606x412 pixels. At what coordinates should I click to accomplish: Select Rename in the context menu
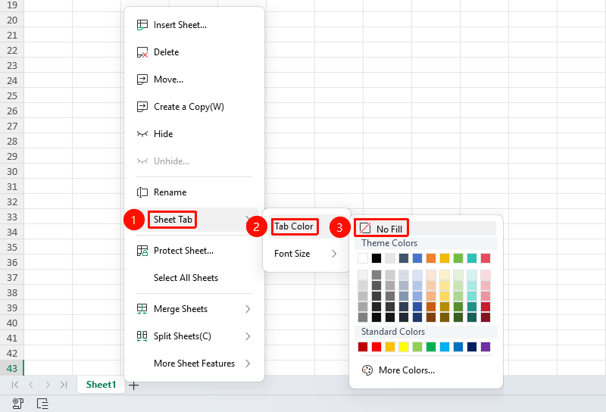(194, 192)
